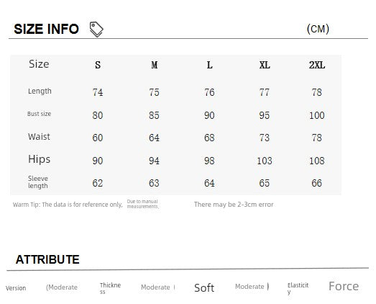Viewport: 376px width, 304px height.
Task: Click the Force elasticity label
Action: [x=344, y=286]
